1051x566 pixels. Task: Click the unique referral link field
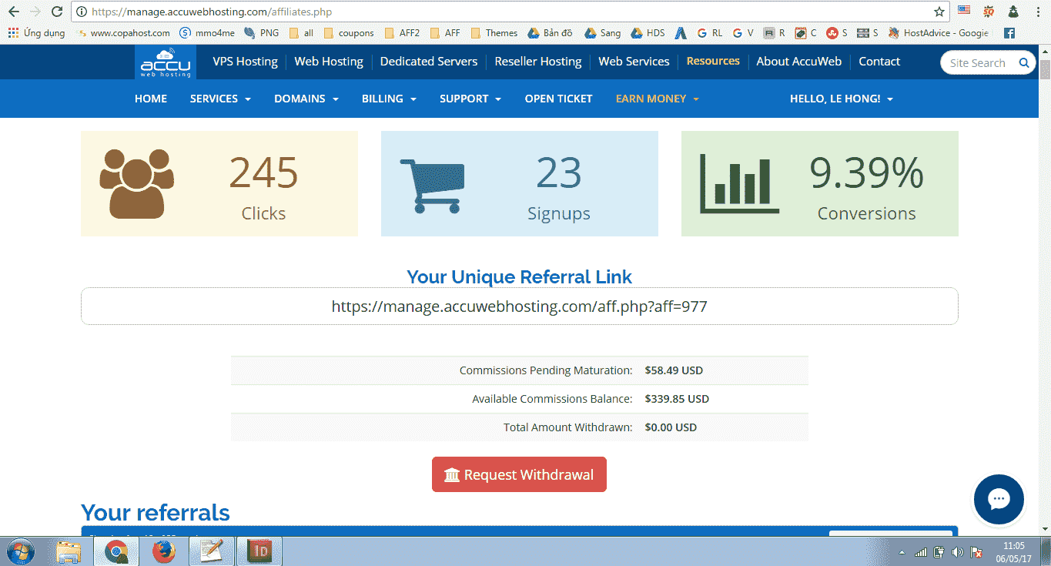coord(519,306)
